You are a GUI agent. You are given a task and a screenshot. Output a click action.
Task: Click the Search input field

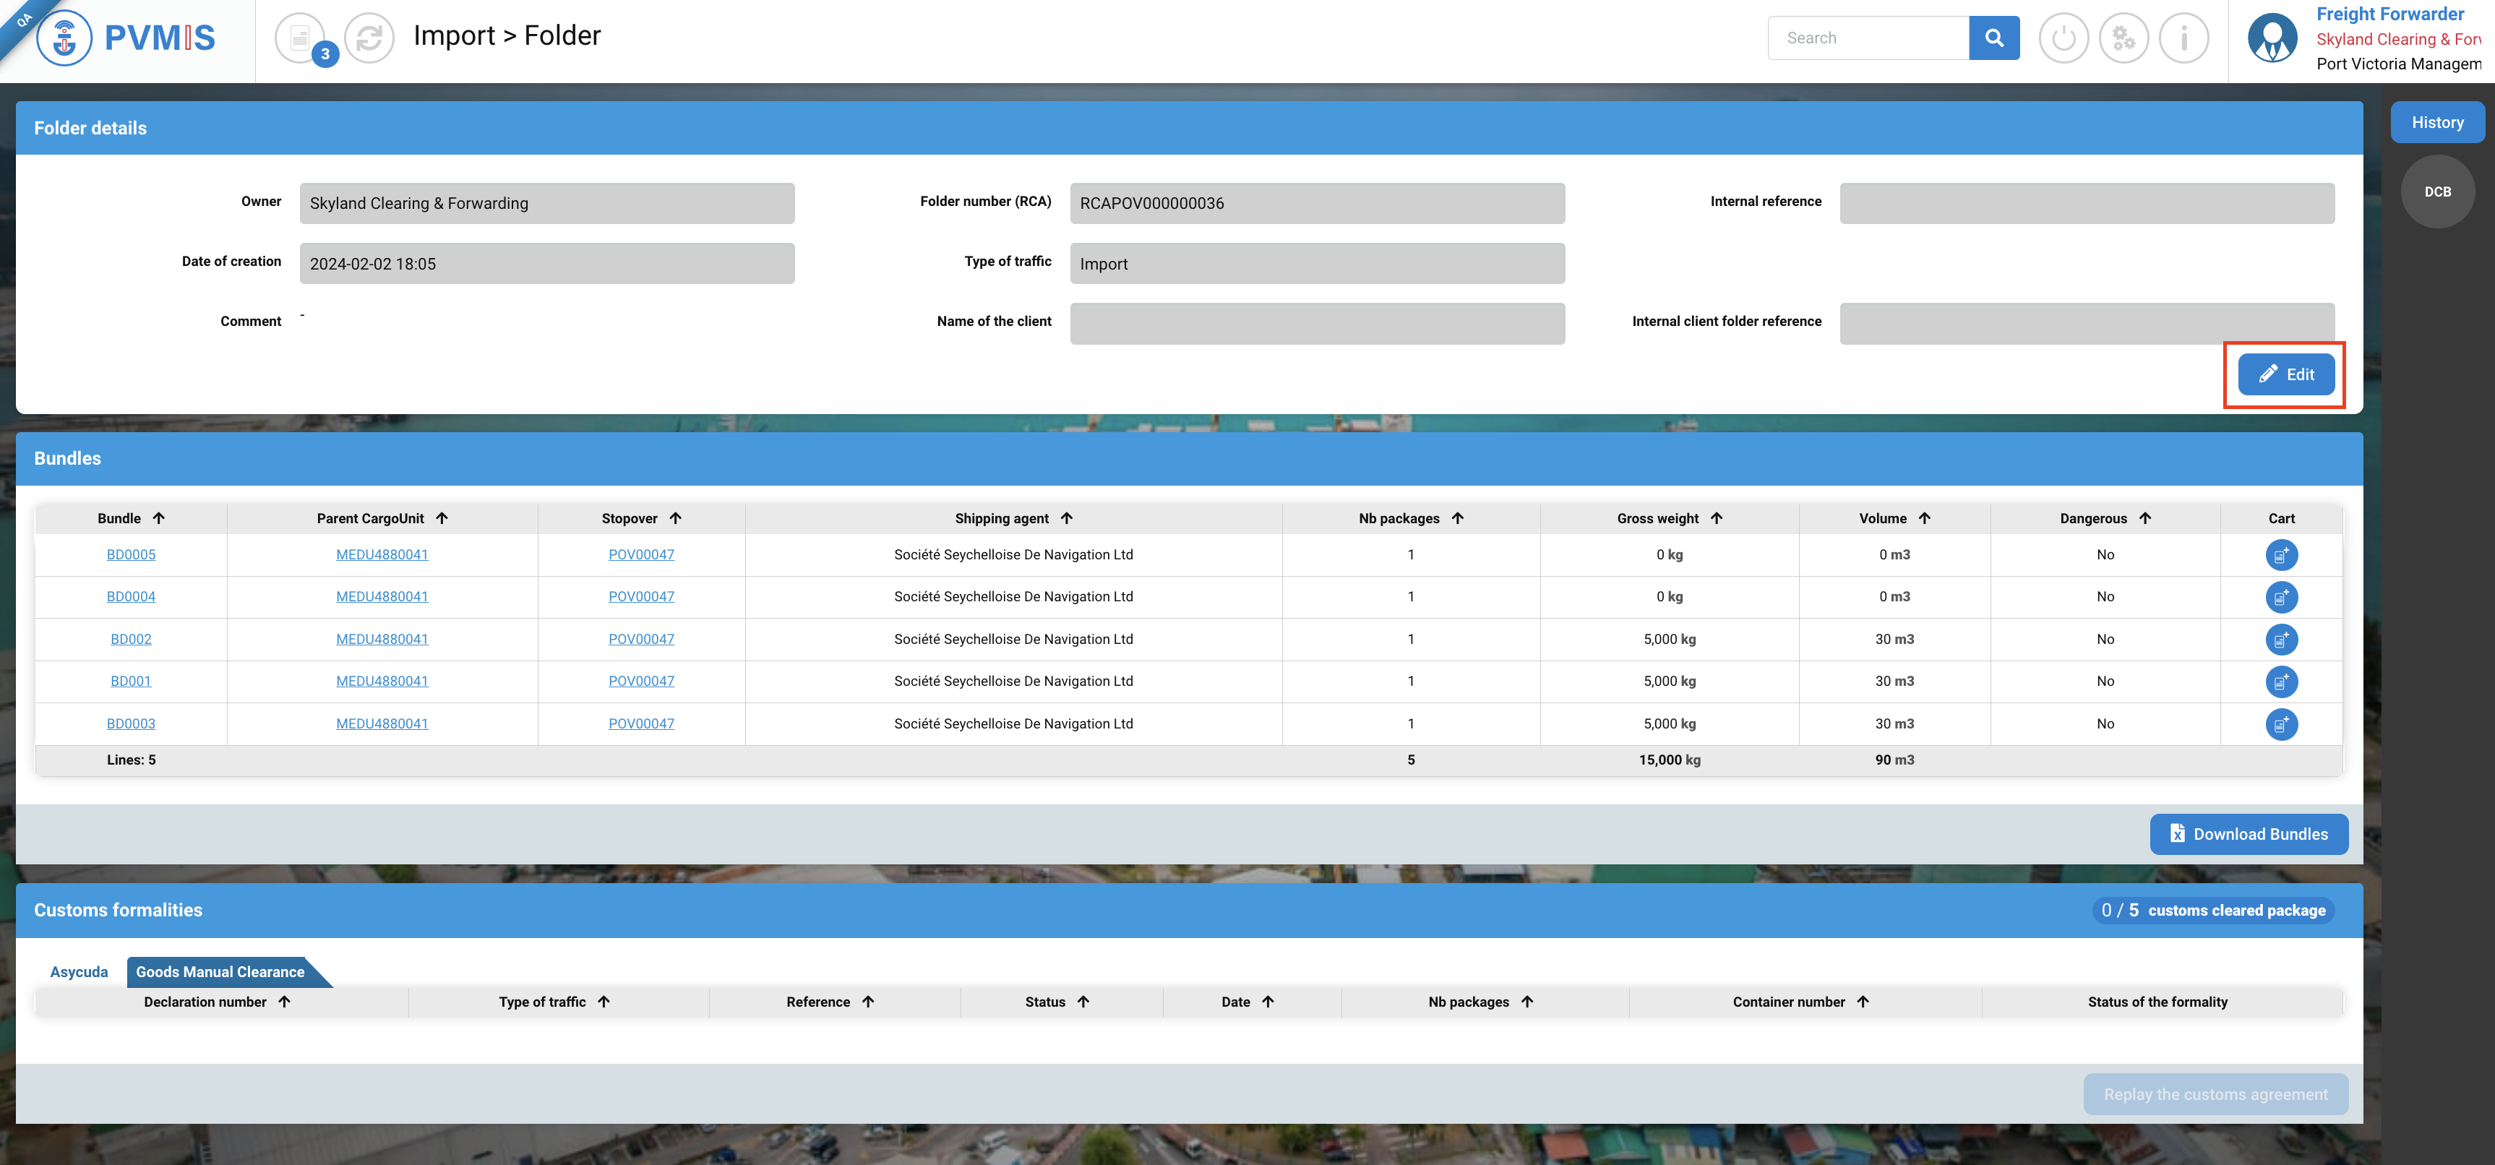[x=1868, y=38]
